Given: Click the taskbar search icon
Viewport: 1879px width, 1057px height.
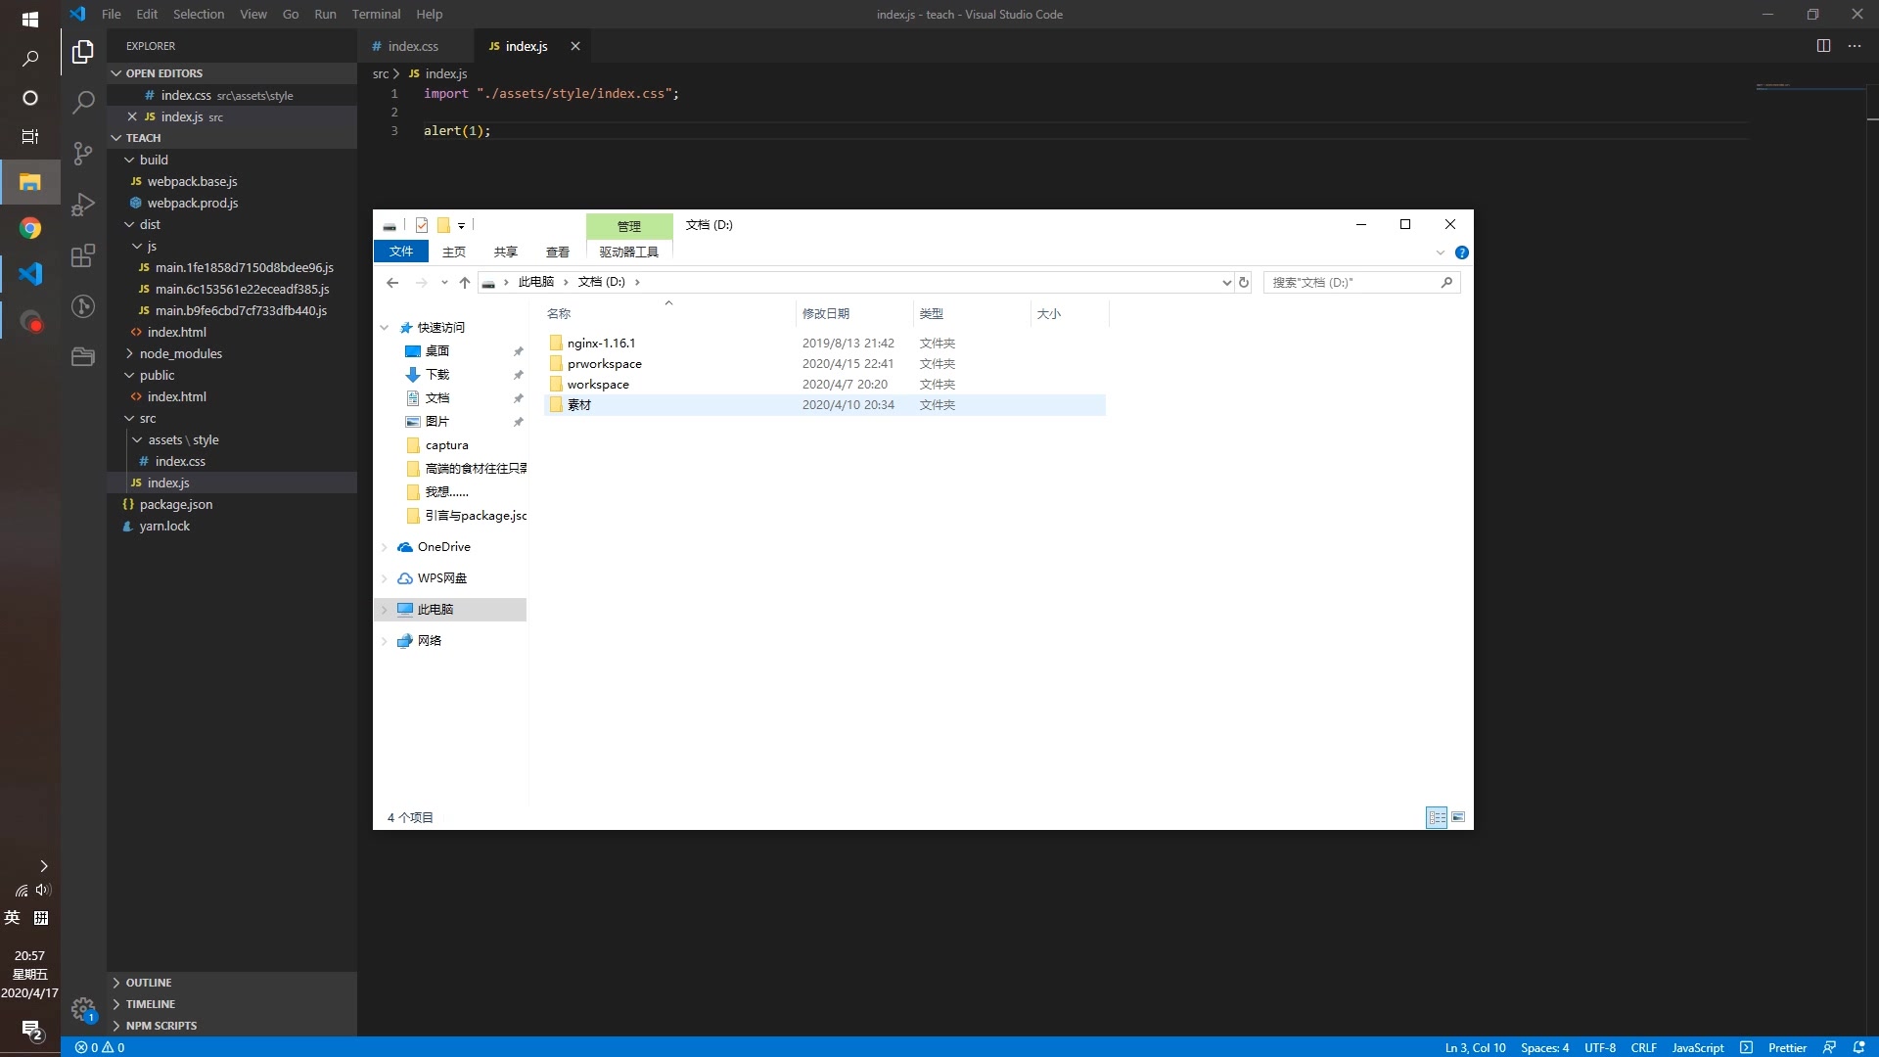Looking at the screenshot, I should coord(30,59).
